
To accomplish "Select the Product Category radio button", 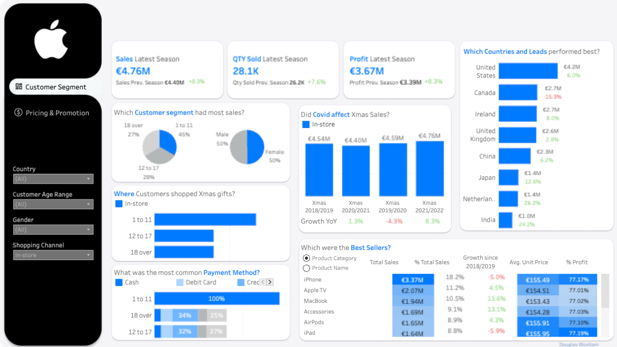I will click(306, 258).
